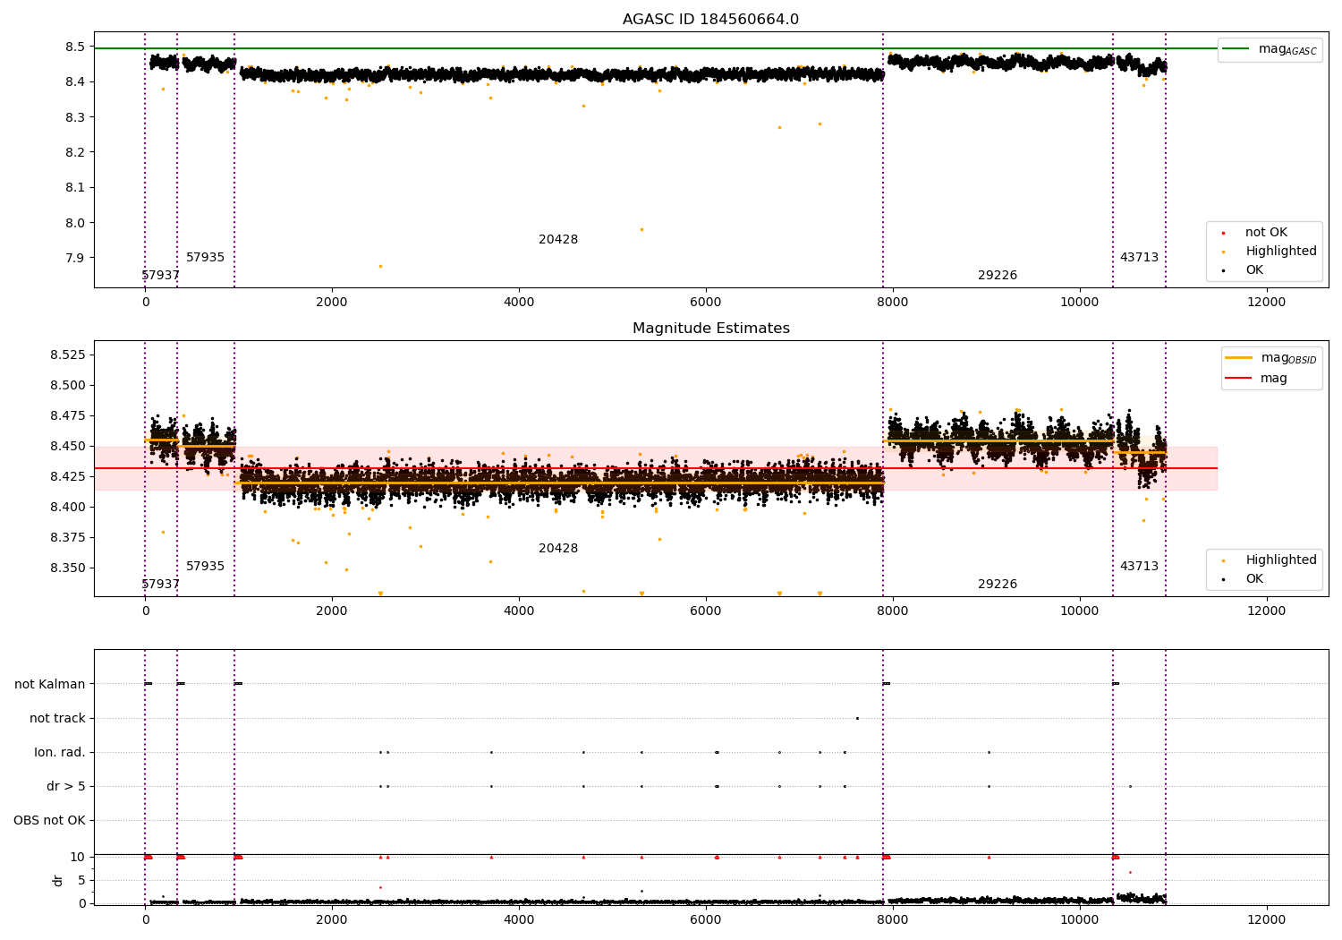Screen dimensions: 1342x940
Task: Click x-tick 4000 under Magnitude Estimates plot
Action: point(519,611)
